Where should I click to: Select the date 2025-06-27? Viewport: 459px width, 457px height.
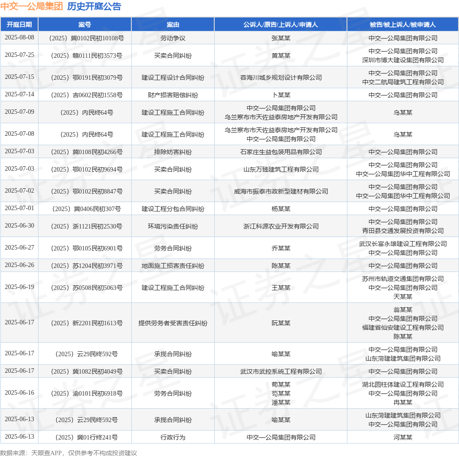(x=19, y=248)
